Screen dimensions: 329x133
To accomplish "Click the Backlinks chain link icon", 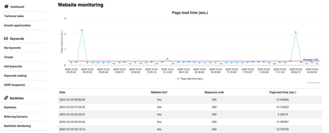I will pos(6,98).
